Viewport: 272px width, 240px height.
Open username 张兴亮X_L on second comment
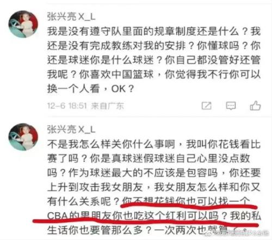71,130
